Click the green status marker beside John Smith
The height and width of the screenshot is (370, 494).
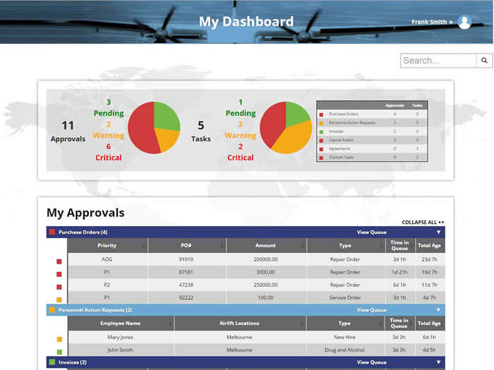point(59,352)
